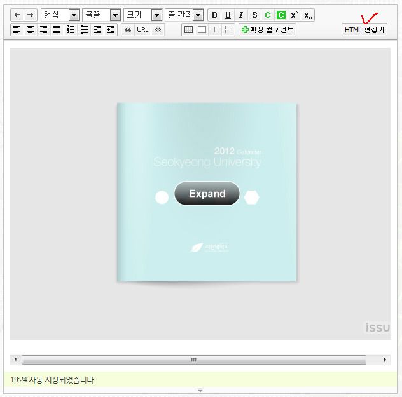The height and width of the screenshot is (397, 402).
Task: Click the round white previous-page button
Action: click(x=162, y=198)
